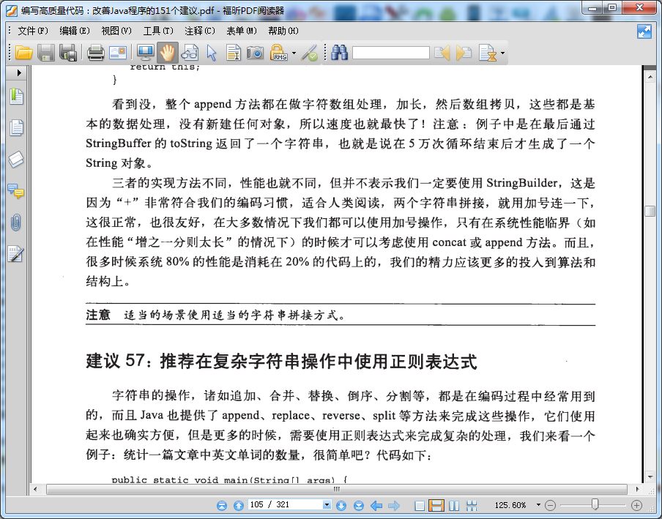Click the reading glasses view icon
Image resolution: width=662 pixels, height=519 pixels.
tap(190, 53)
